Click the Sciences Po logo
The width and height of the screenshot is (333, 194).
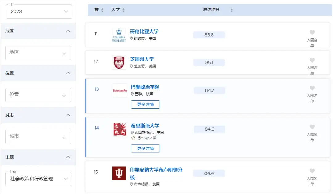click(120, 90)
